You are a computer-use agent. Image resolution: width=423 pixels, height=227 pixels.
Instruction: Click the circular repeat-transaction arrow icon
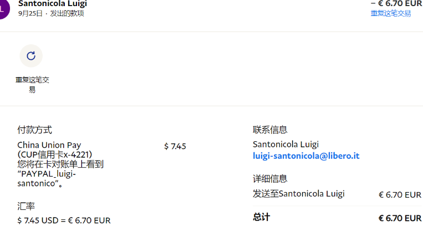31,56
